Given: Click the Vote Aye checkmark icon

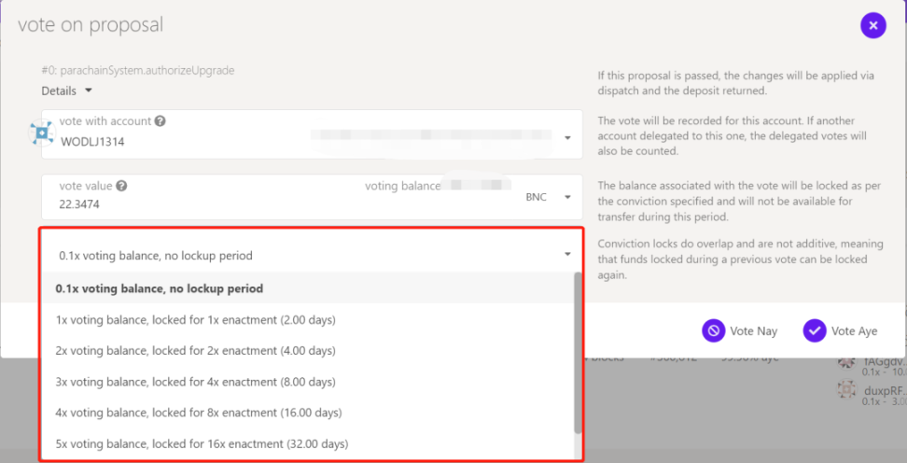Looking at the screenshot, I should click(x=814, y=330).
